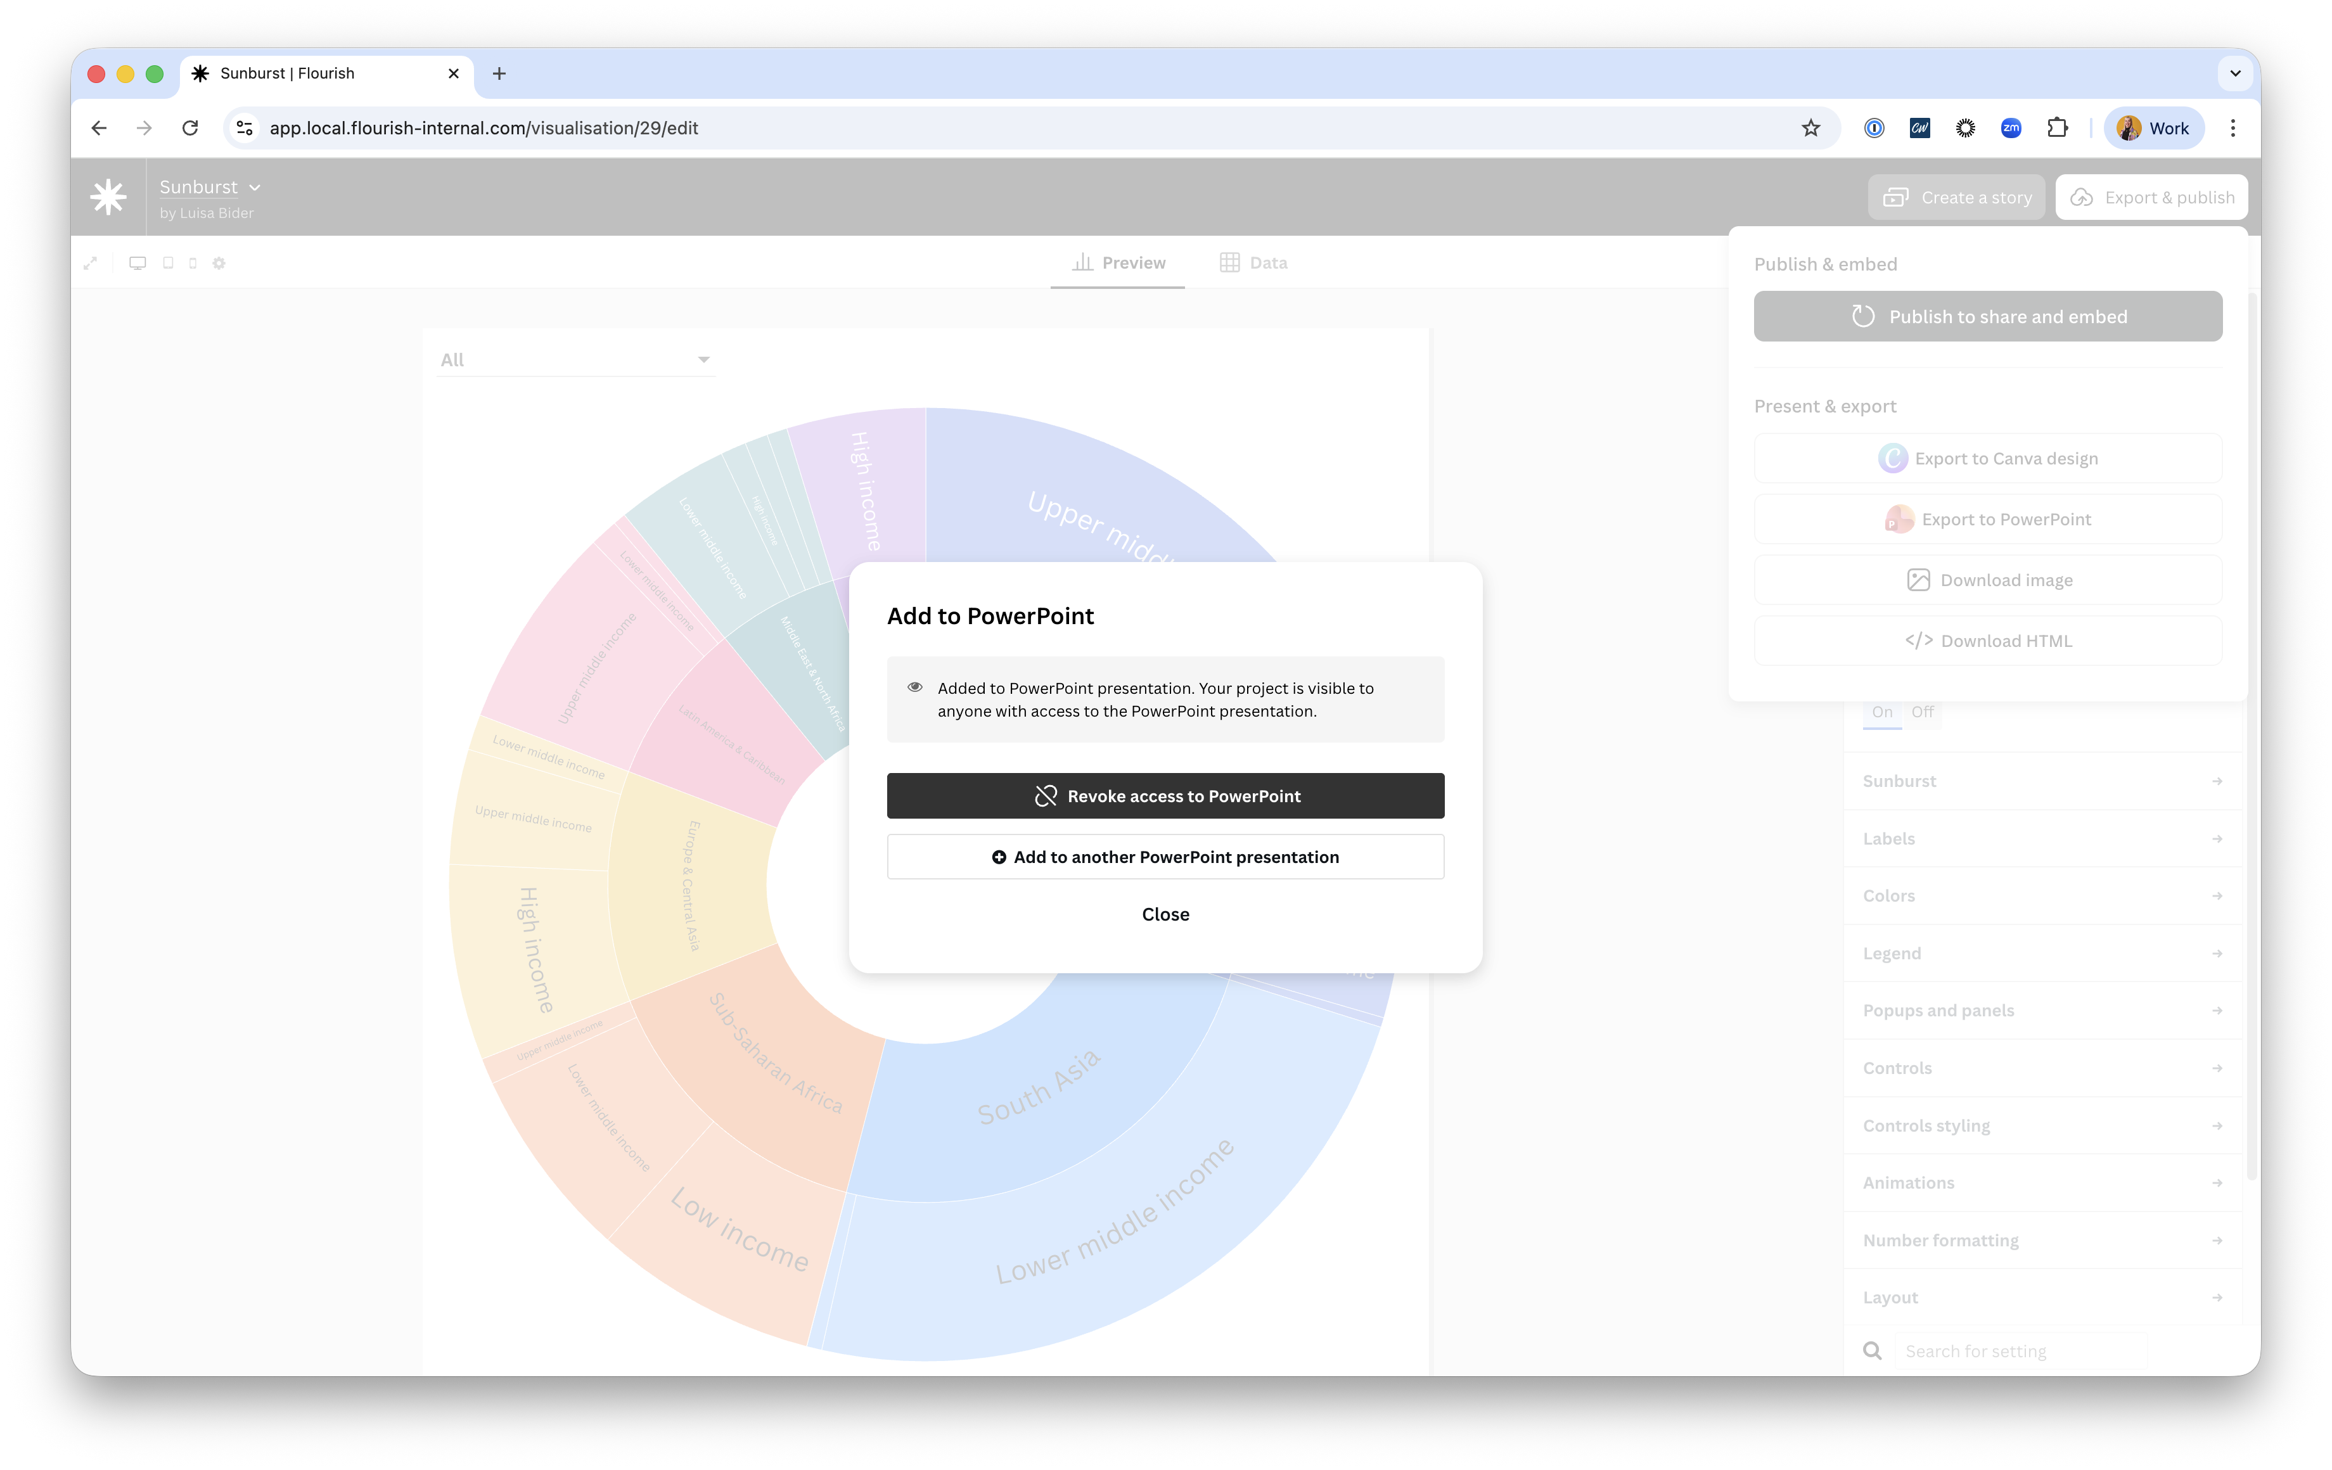Switch to desktop preview size icon
The height and width of the screenshot is (1470, 2332).
(x=138, y=264)
